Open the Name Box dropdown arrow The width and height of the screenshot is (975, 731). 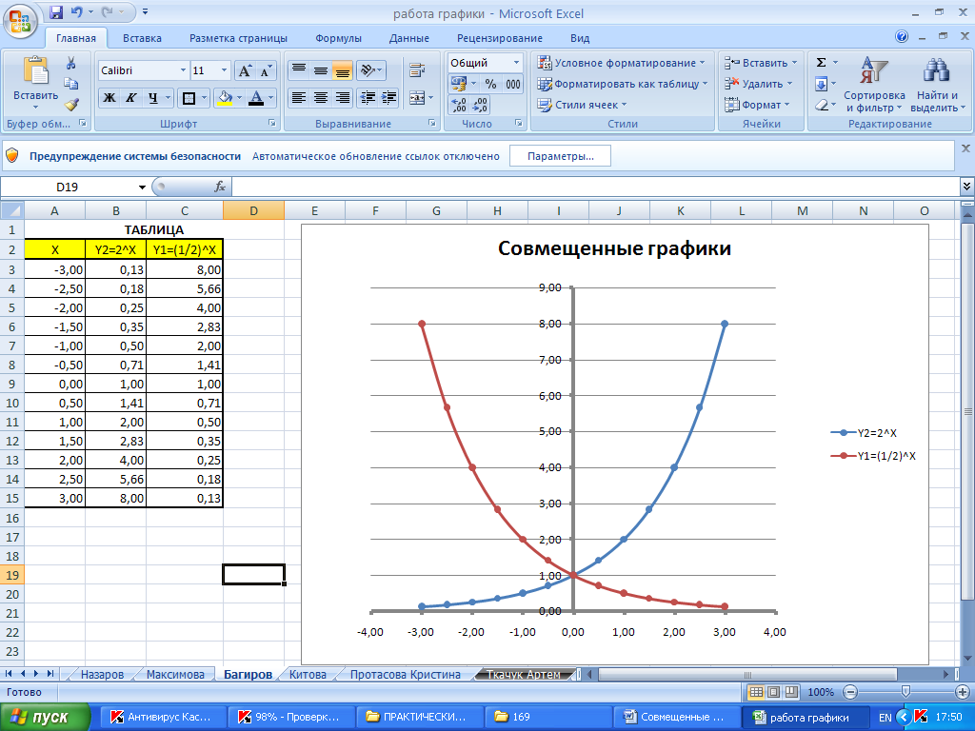(x=143, y=188)
